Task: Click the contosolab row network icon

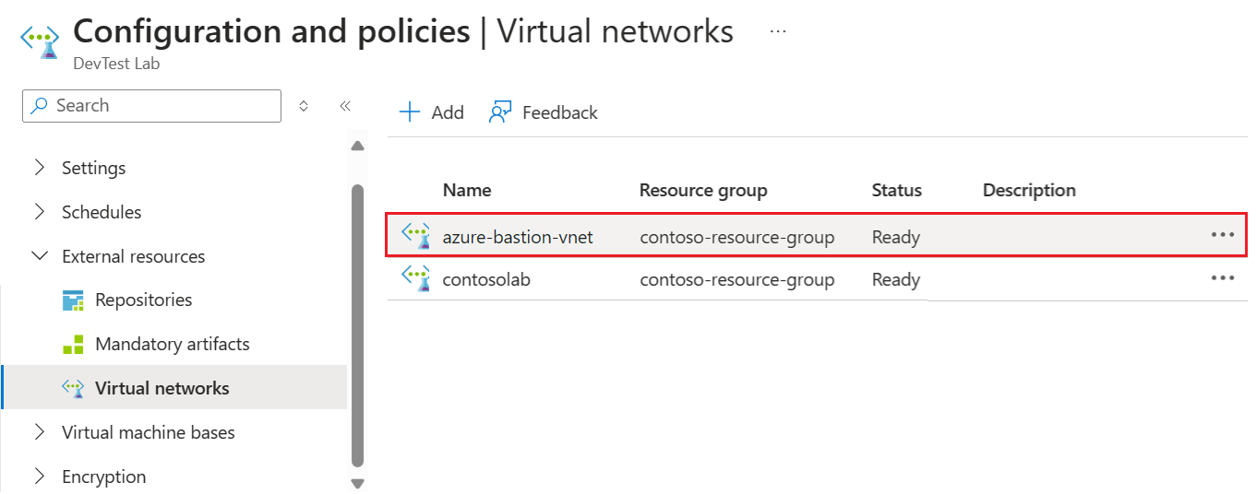Action: (x=417, y=277)
